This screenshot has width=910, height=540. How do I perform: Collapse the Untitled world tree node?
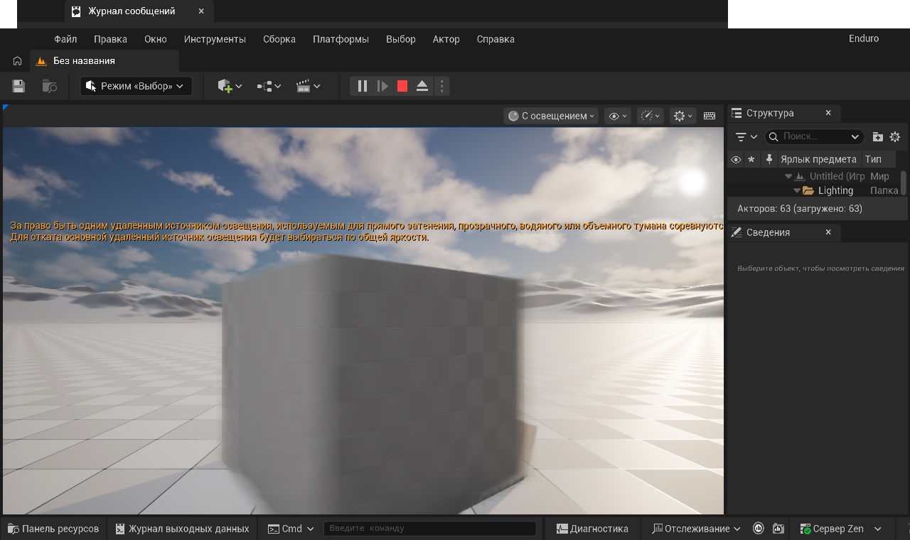tap(788, 176)
